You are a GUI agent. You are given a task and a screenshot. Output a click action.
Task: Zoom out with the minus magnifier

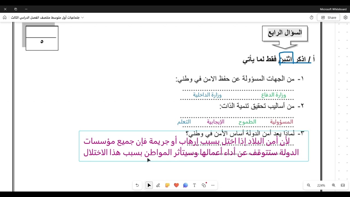pos(309,185)
